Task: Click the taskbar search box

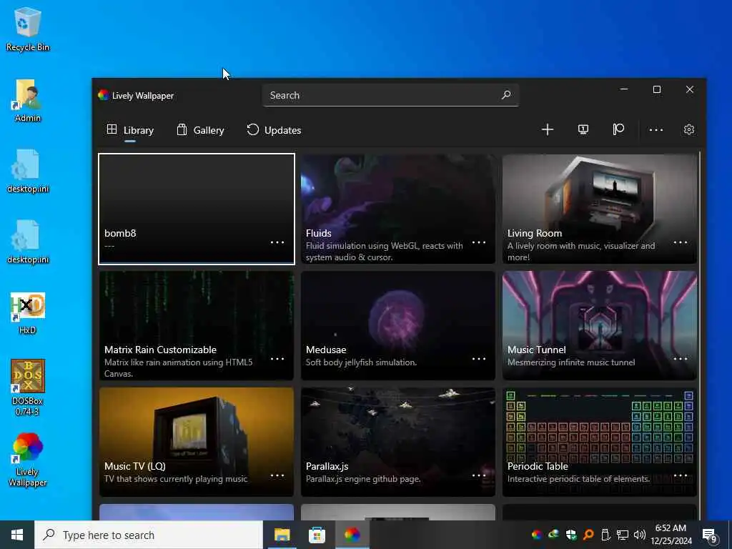Action: [x=149, y=535]
